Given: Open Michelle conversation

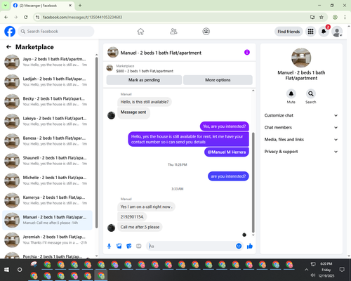Looking at the screenshot, I should tap(47, 181).
